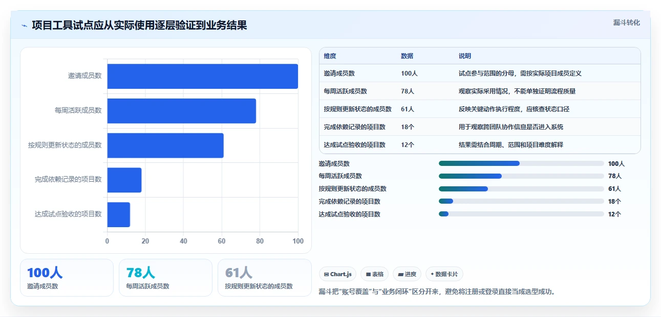Click the 60 tick on the x-axis
Screen dimensions: 661x317
(x=222, y=241)
